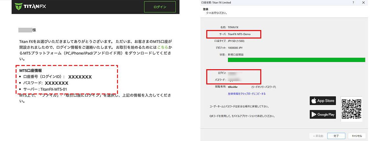Click the キャンセル button
The width and height of the screenshot is (388, 141).
pyautogui.click(x=357, y=136)
